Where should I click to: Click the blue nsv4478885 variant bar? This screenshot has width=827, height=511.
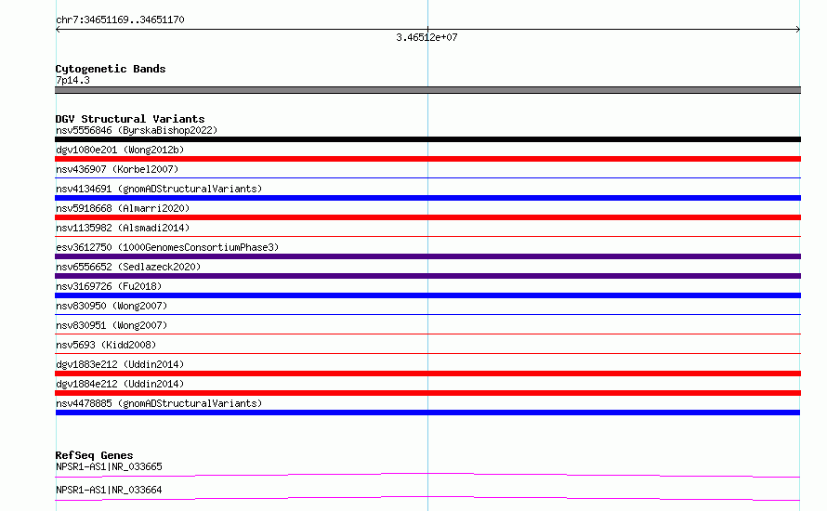(x=427, y=413)
